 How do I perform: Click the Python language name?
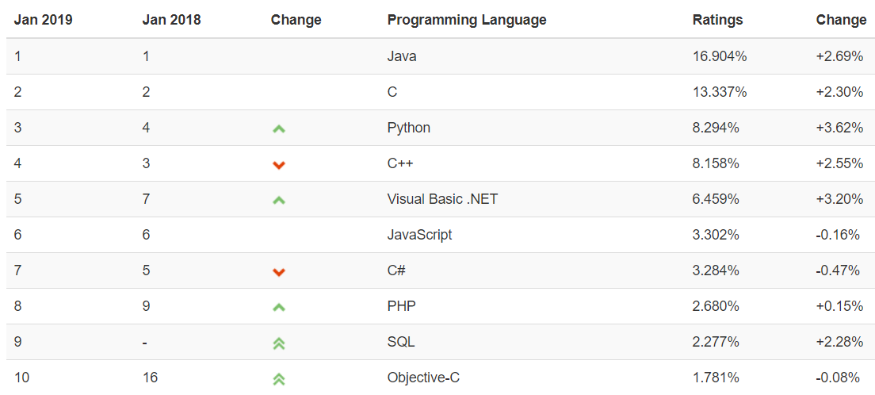(409, 128)
